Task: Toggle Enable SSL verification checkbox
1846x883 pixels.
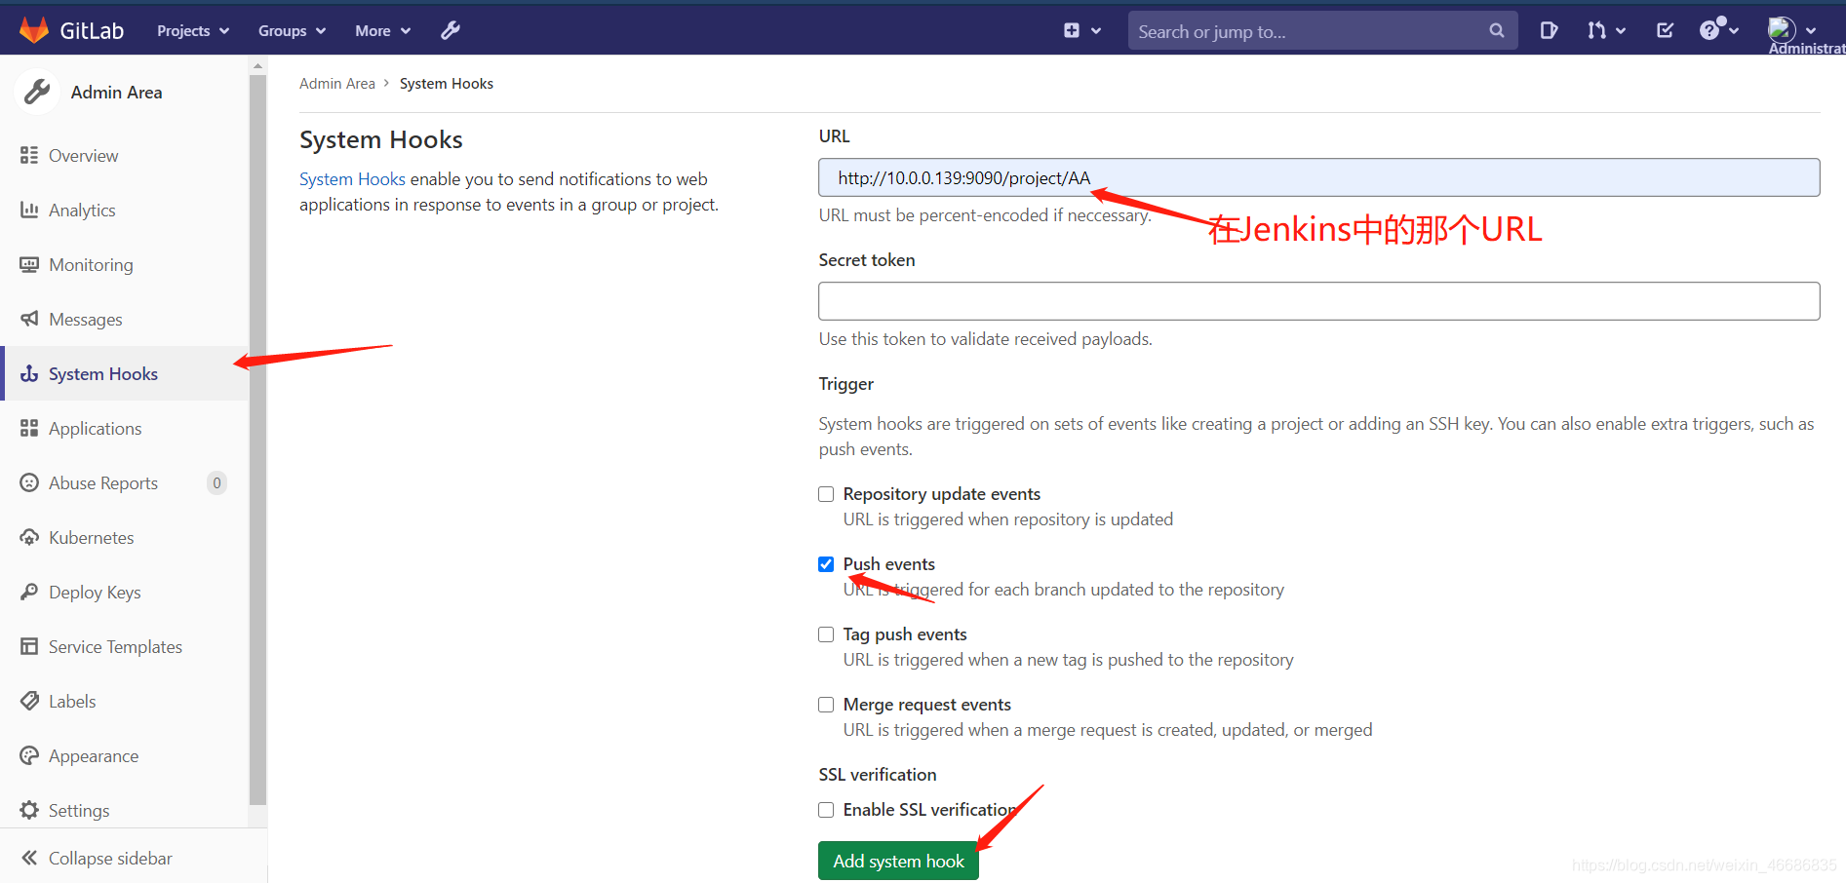Action: [x=826, y=810]
